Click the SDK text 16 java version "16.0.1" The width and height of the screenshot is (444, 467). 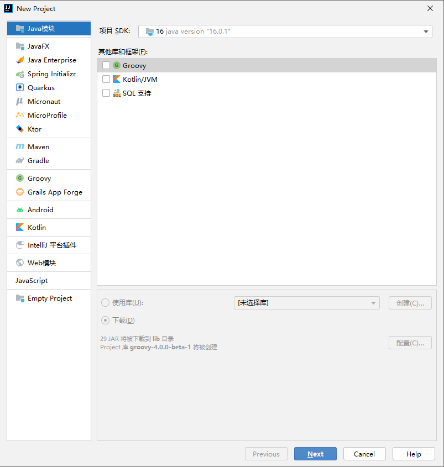(x=194, y=32)
